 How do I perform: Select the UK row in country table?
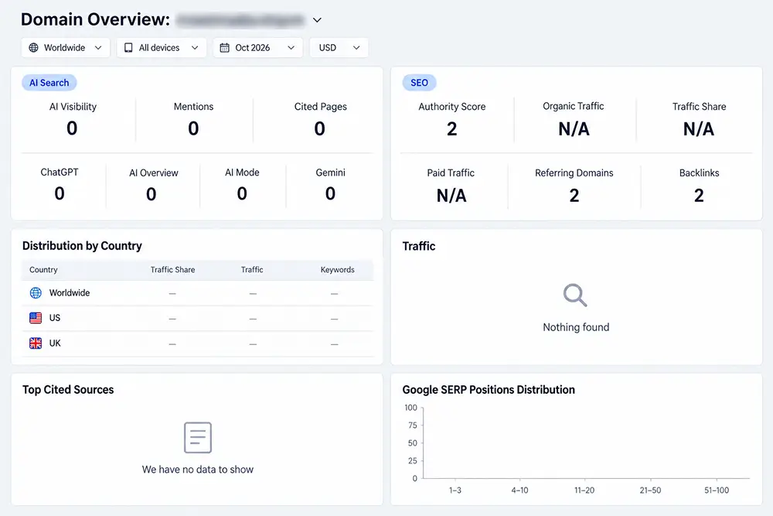click(x=198, y=343)
